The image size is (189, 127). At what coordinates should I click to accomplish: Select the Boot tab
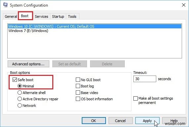click(x=25, y=16)
